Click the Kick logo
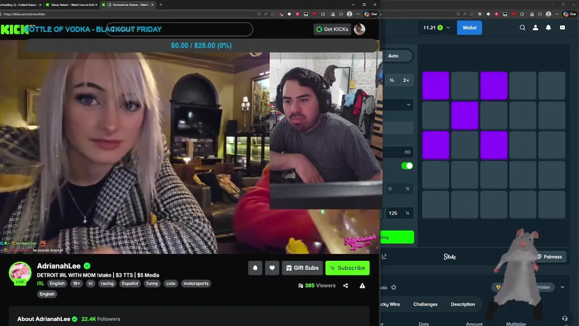Screen dimensions: 579x326 pos(15,29)
